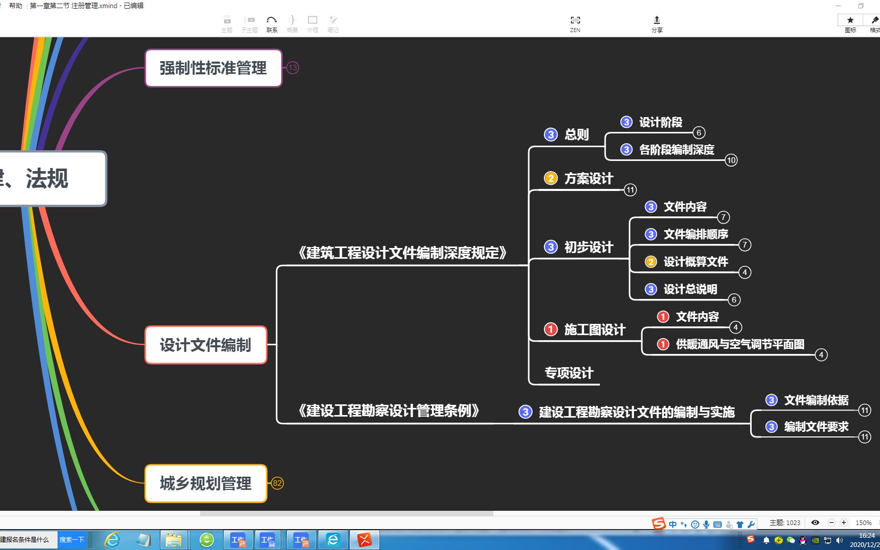Select the 施工图设计 topic
This screenshot has width=880, height=550.
[x=595, y=329]
